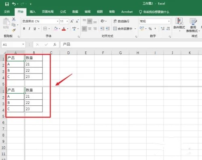202x160 pixels.
Task: Click the Cancel X in formula bar
Action: [x=38, y=44]
